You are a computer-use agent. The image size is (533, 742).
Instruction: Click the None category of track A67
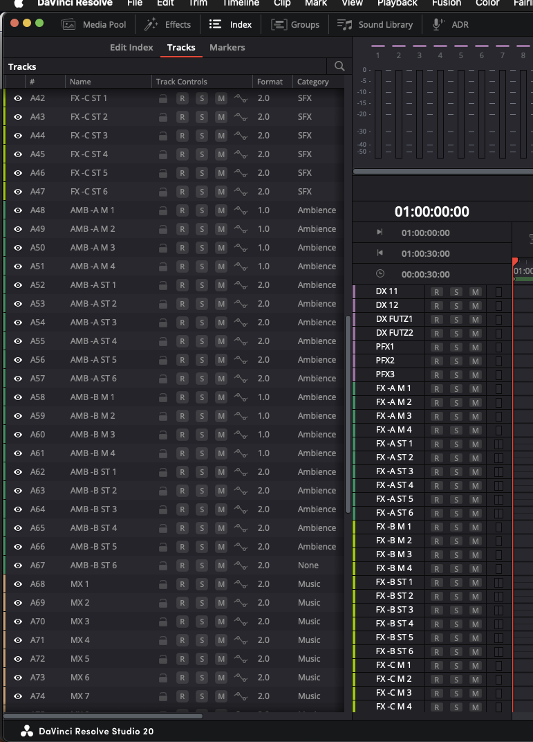308,565
